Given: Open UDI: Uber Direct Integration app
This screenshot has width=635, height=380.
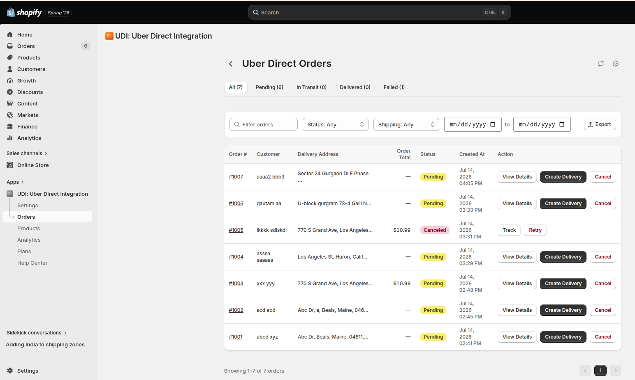Looking at the screenshot, I should 53,194.
